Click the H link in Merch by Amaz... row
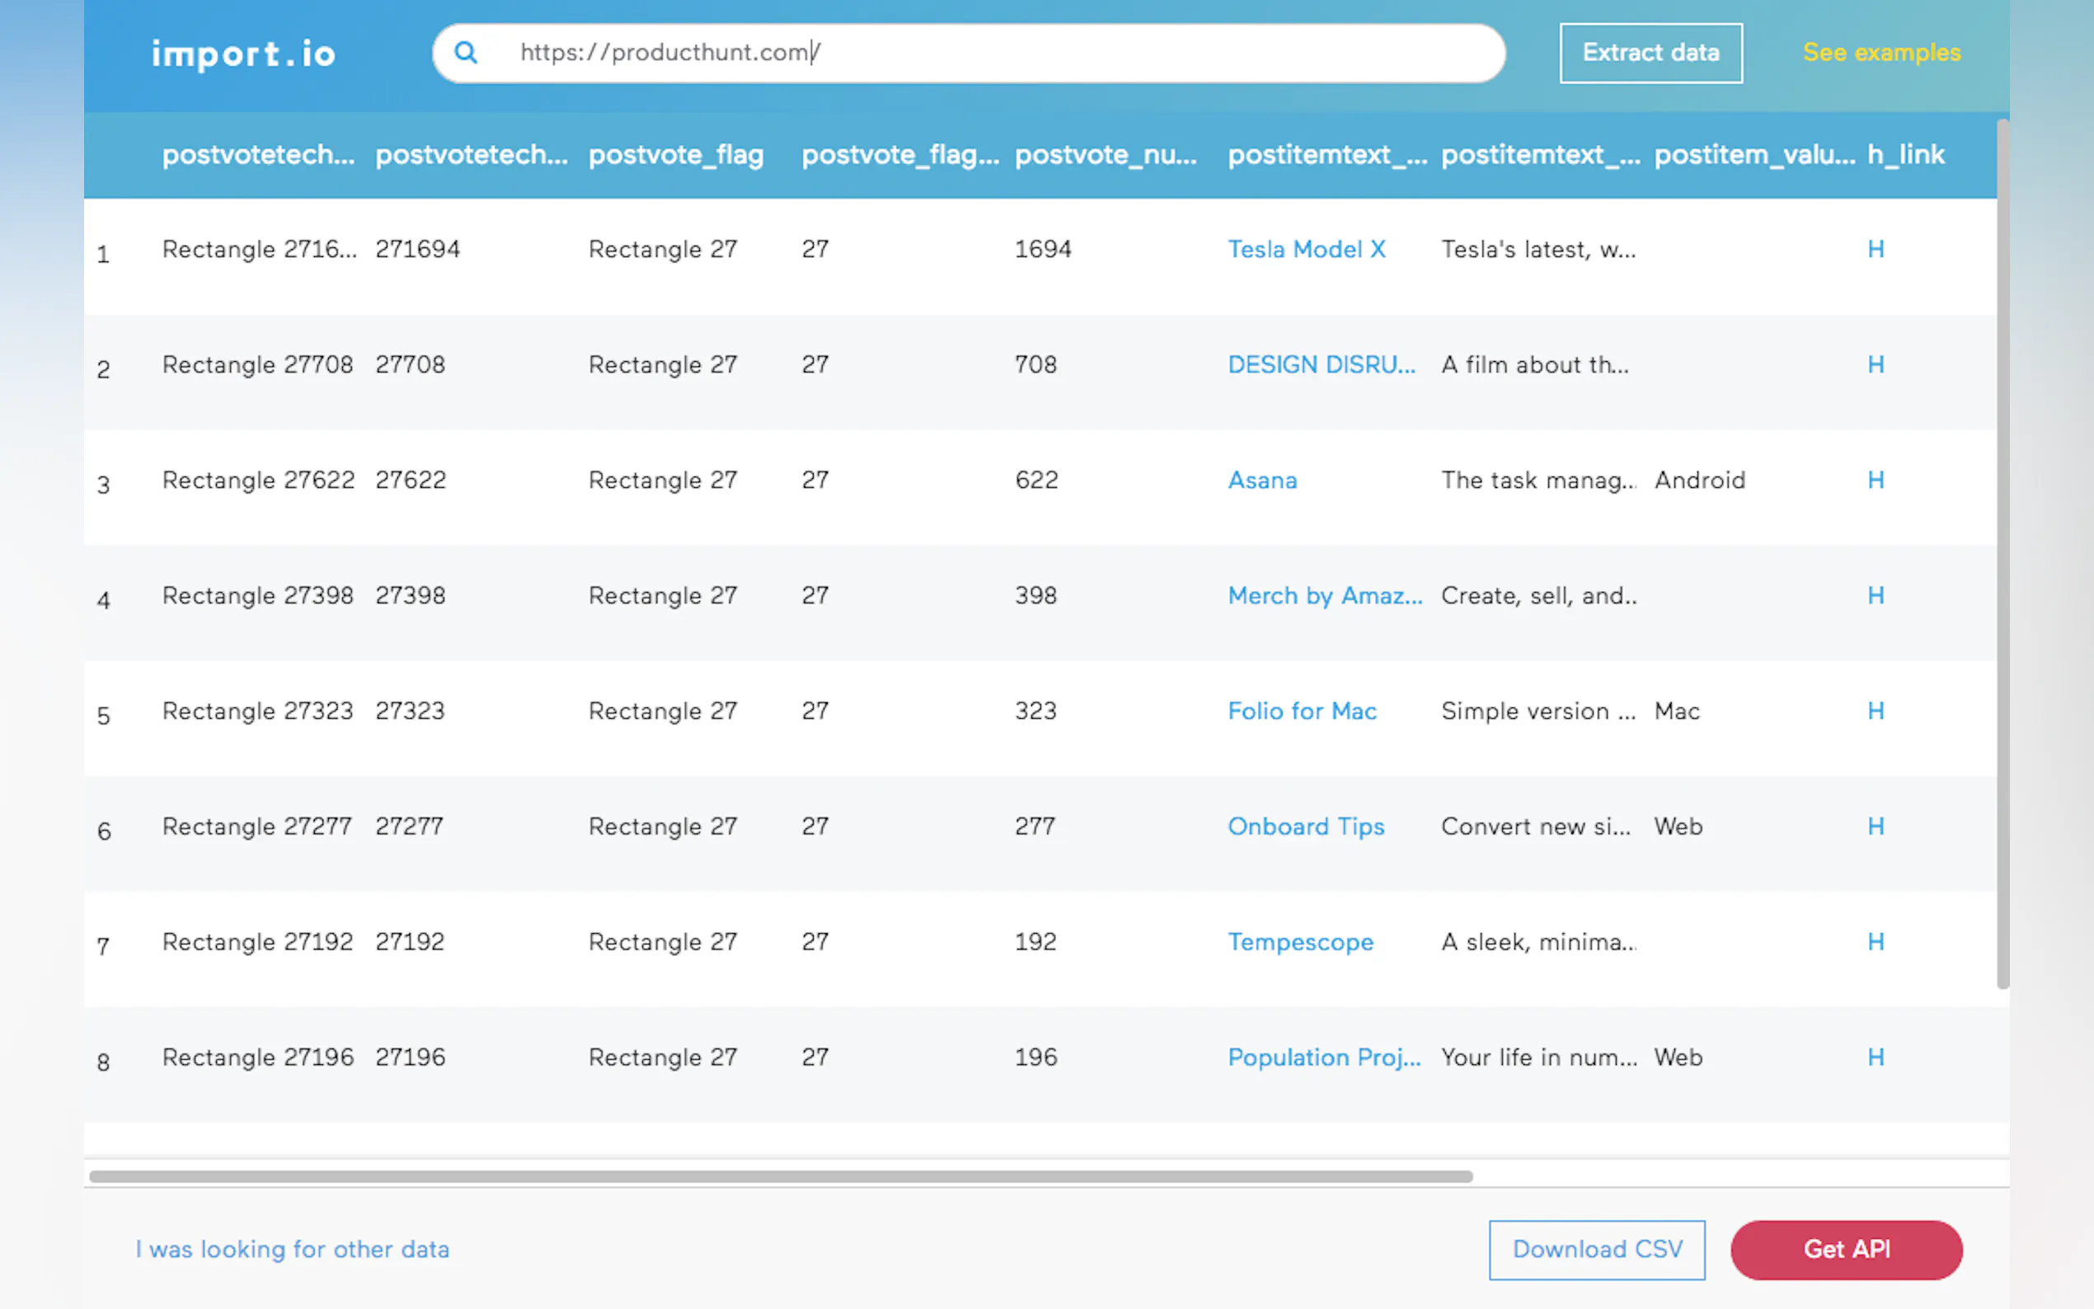This screenshot has height=1309, width=2094. (x=1876, y=596)
